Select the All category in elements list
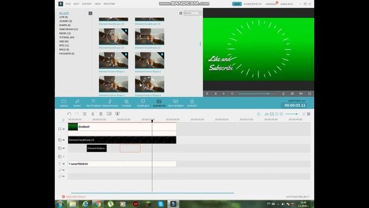This screenshot has height=208, width=369. pos(64,13)
